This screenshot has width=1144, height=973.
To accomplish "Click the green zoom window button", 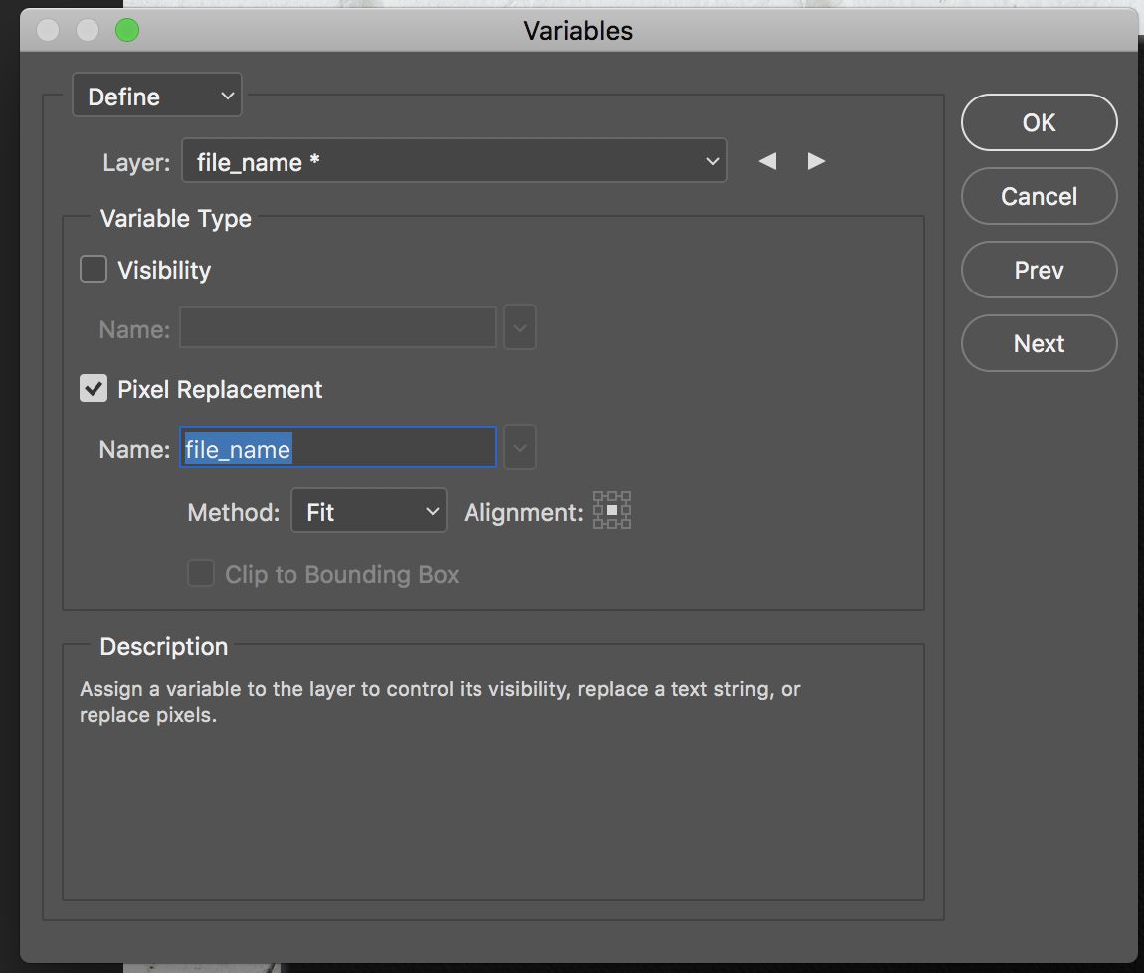I will pos(127,30).
